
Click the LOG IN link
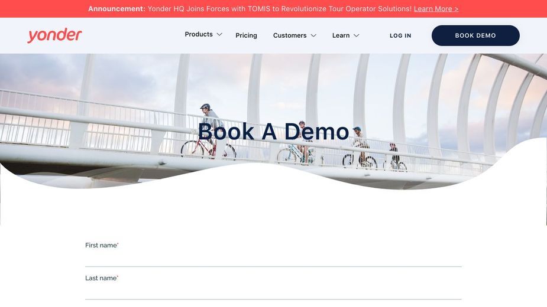coord(400,35)
